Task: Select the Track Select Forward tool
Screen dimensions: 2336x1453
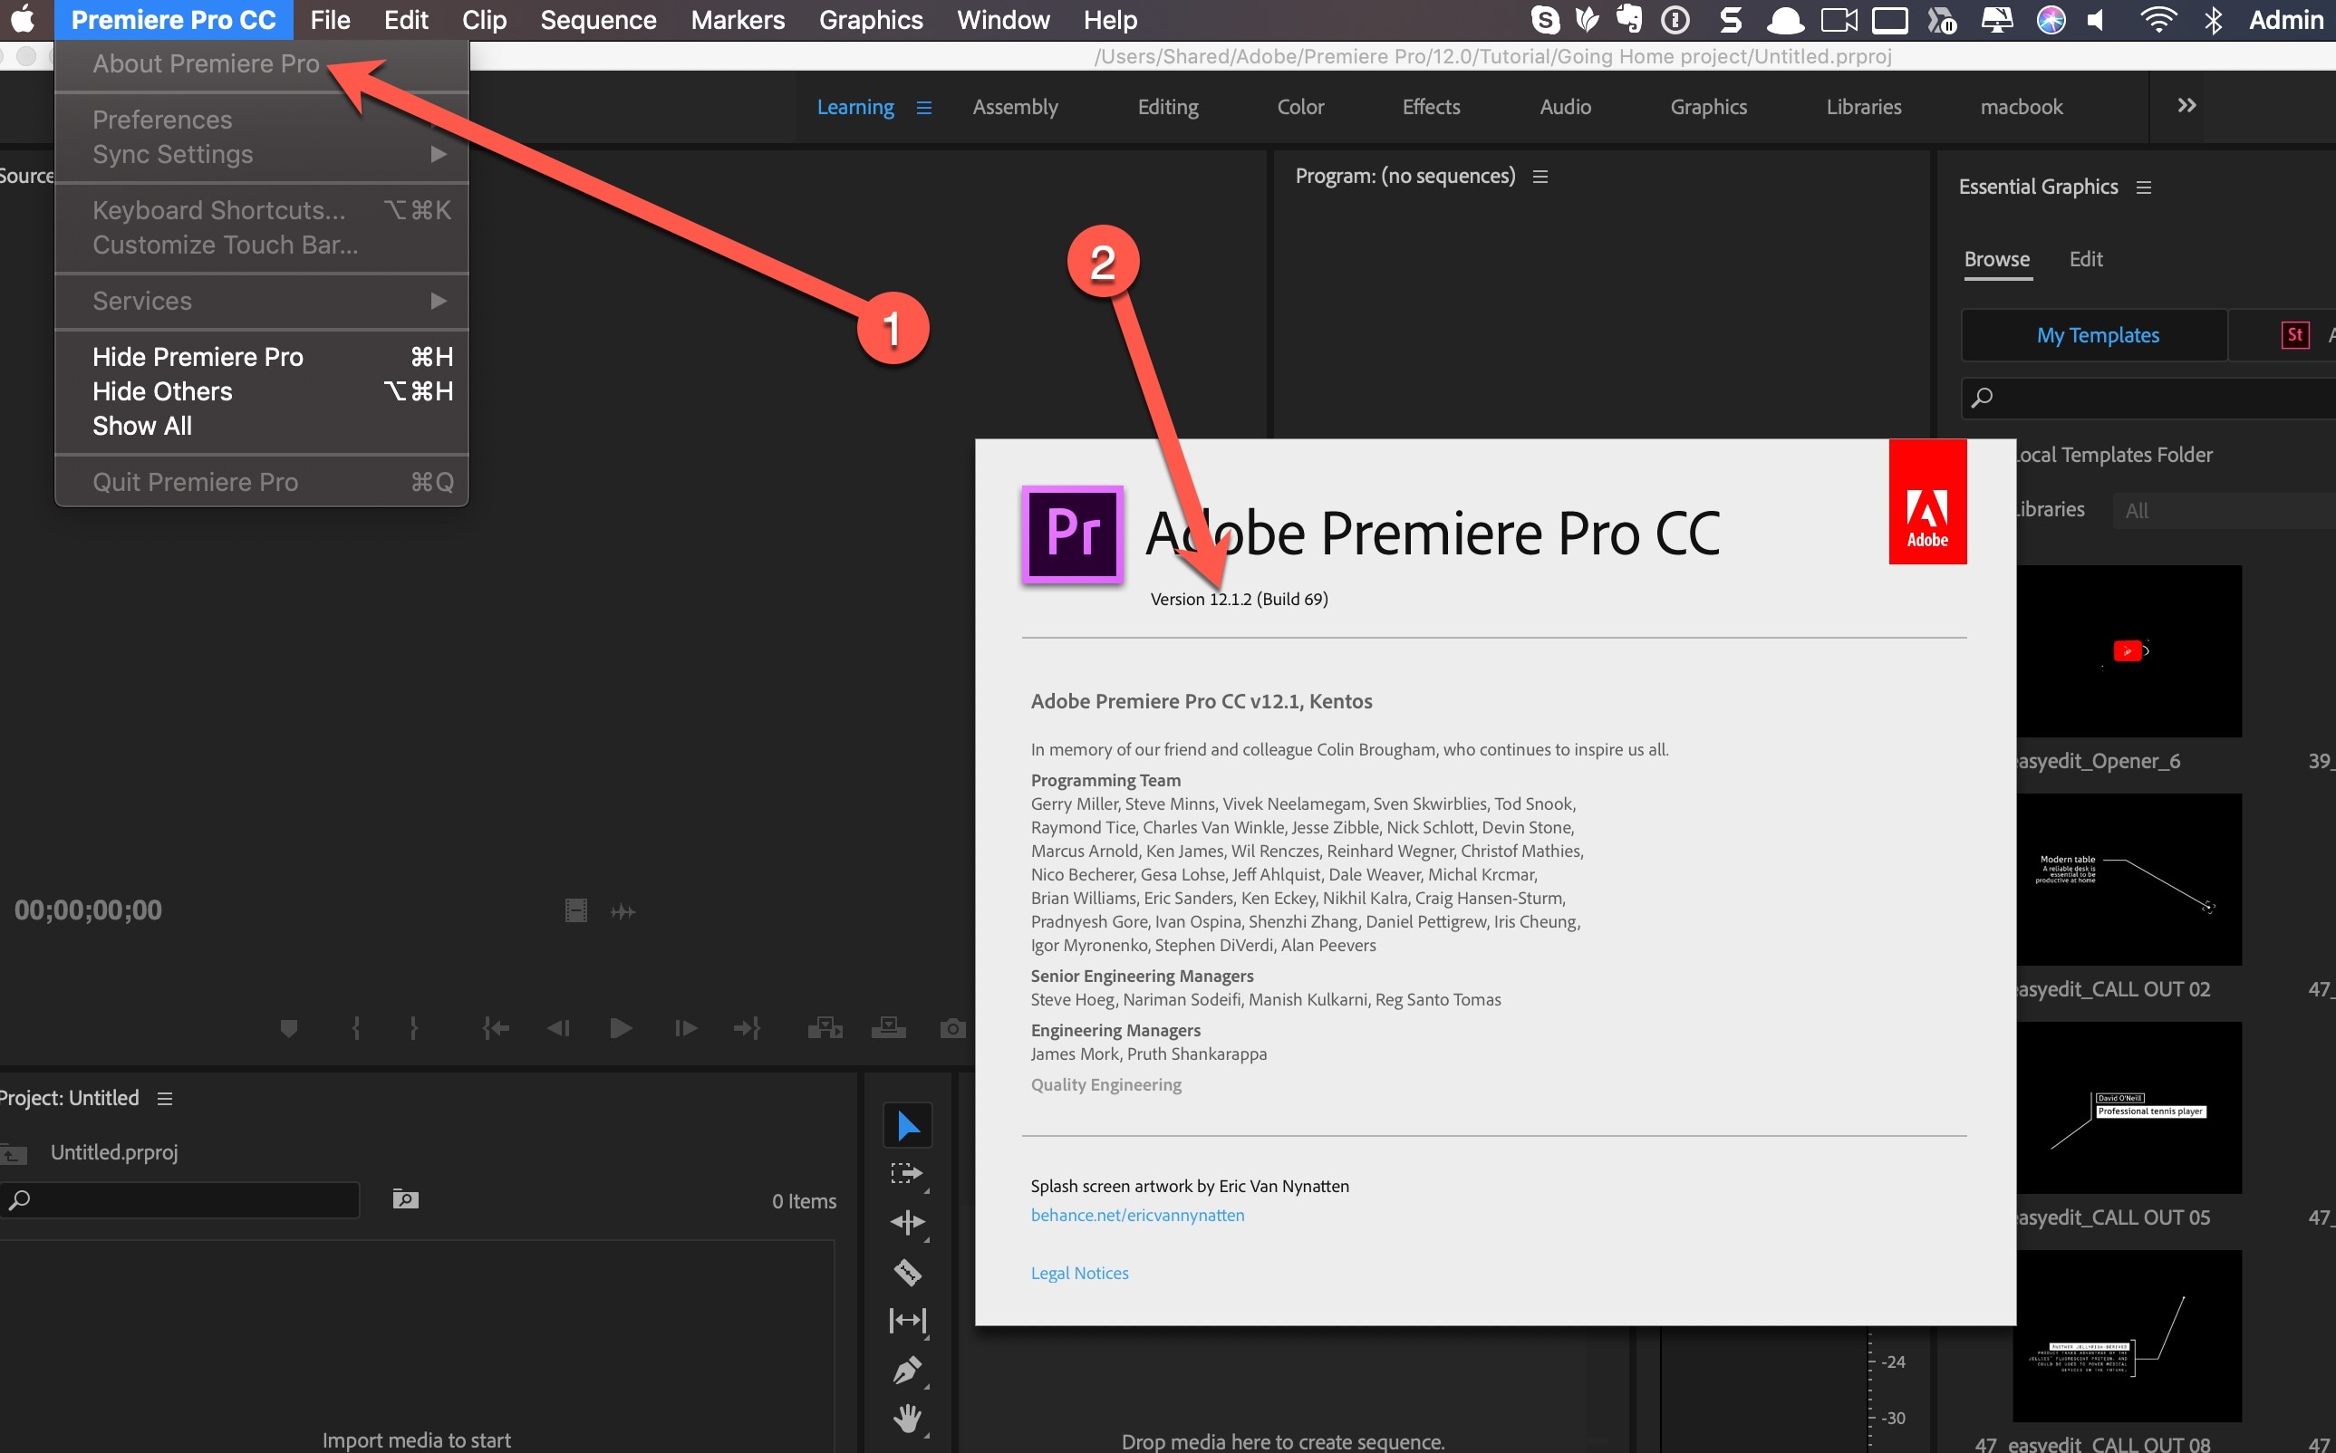Action: (905, 1173)
